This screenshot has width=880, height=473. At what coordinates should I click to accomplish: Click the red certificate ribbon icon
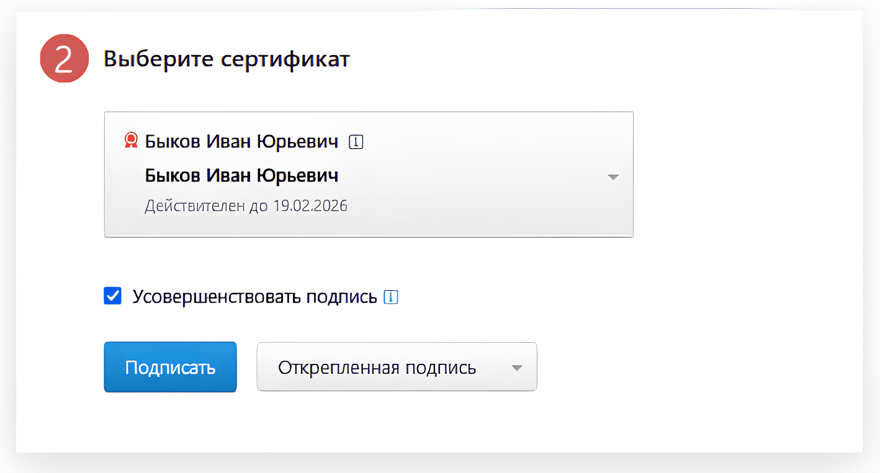click(130, 141)
